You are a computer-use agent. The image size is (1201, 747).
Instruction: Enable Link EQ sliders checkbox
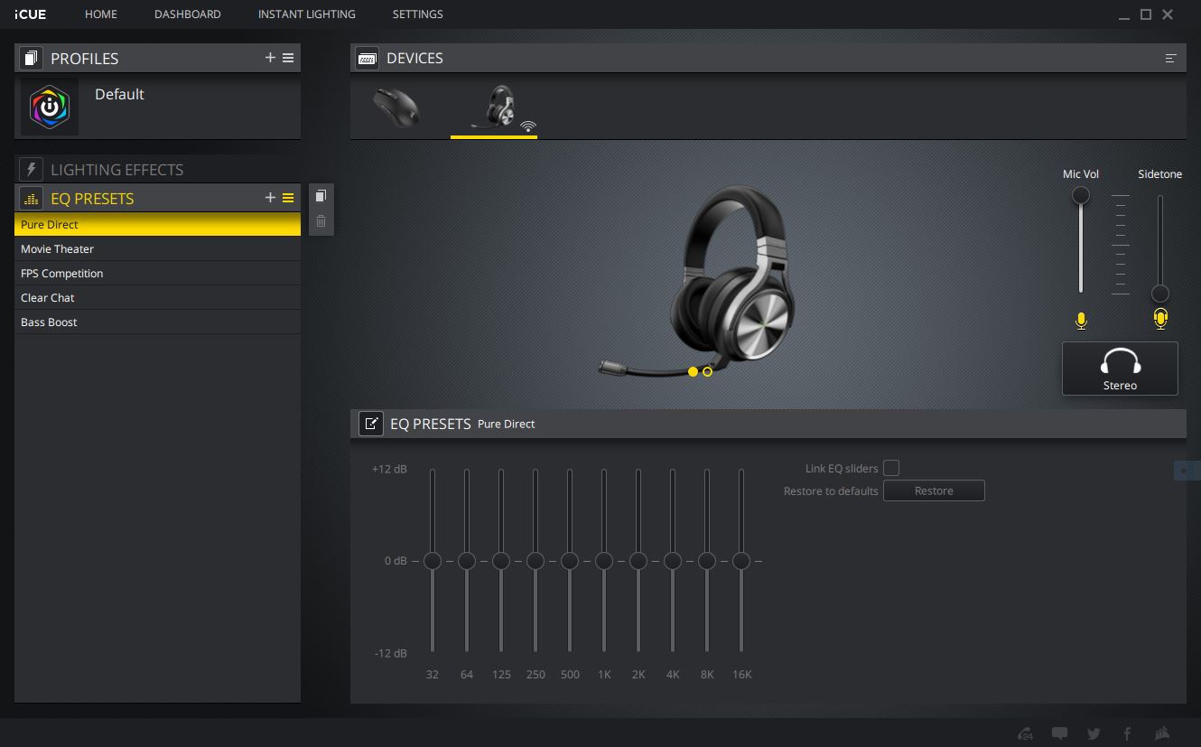pyautogui.click(x=891, y=468)
